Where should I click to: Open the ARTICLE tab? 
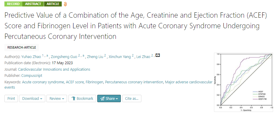pyautogui.click(x=53, y=4)
